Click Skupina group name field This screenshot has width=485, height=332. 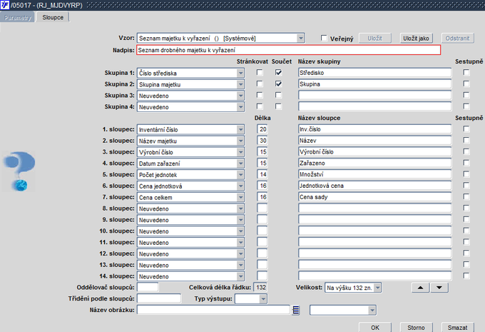click(x=374, y=84)
